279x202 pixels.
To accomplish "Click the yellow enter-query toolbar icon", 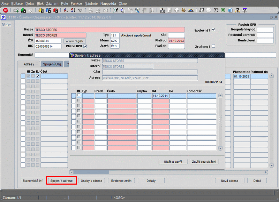I will click(x=41, y=10).
